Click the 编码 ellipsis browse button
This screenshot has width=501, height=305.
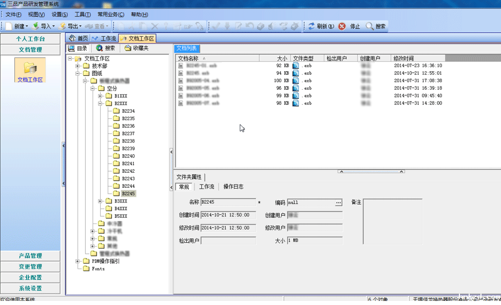point(338,202)
